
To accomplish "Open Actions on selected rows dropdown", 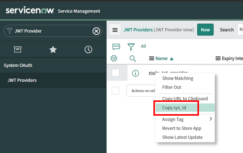I will click(x=142, y=91).
